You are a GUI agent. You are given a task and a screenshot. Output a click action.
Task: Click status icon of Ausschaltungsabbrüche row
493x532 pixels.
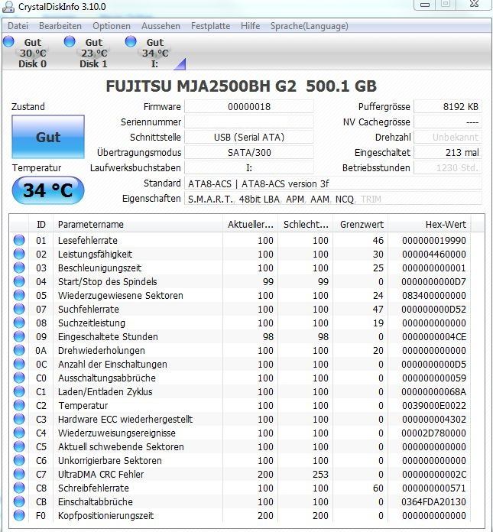click(19, 378)
